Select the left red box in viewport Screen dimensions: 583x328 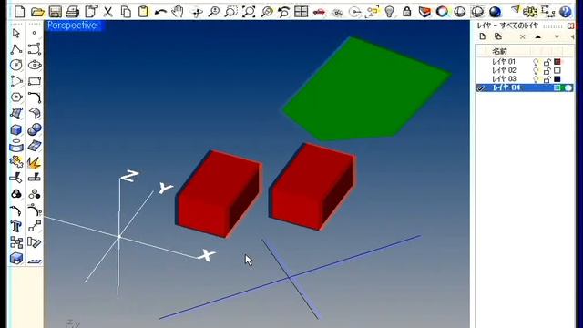[219, 193]
